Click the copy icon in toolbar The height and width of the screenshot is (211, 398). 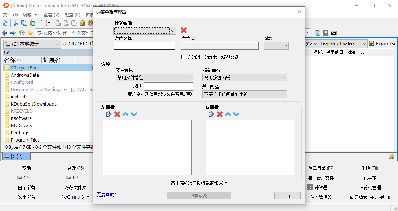[24, 23]
